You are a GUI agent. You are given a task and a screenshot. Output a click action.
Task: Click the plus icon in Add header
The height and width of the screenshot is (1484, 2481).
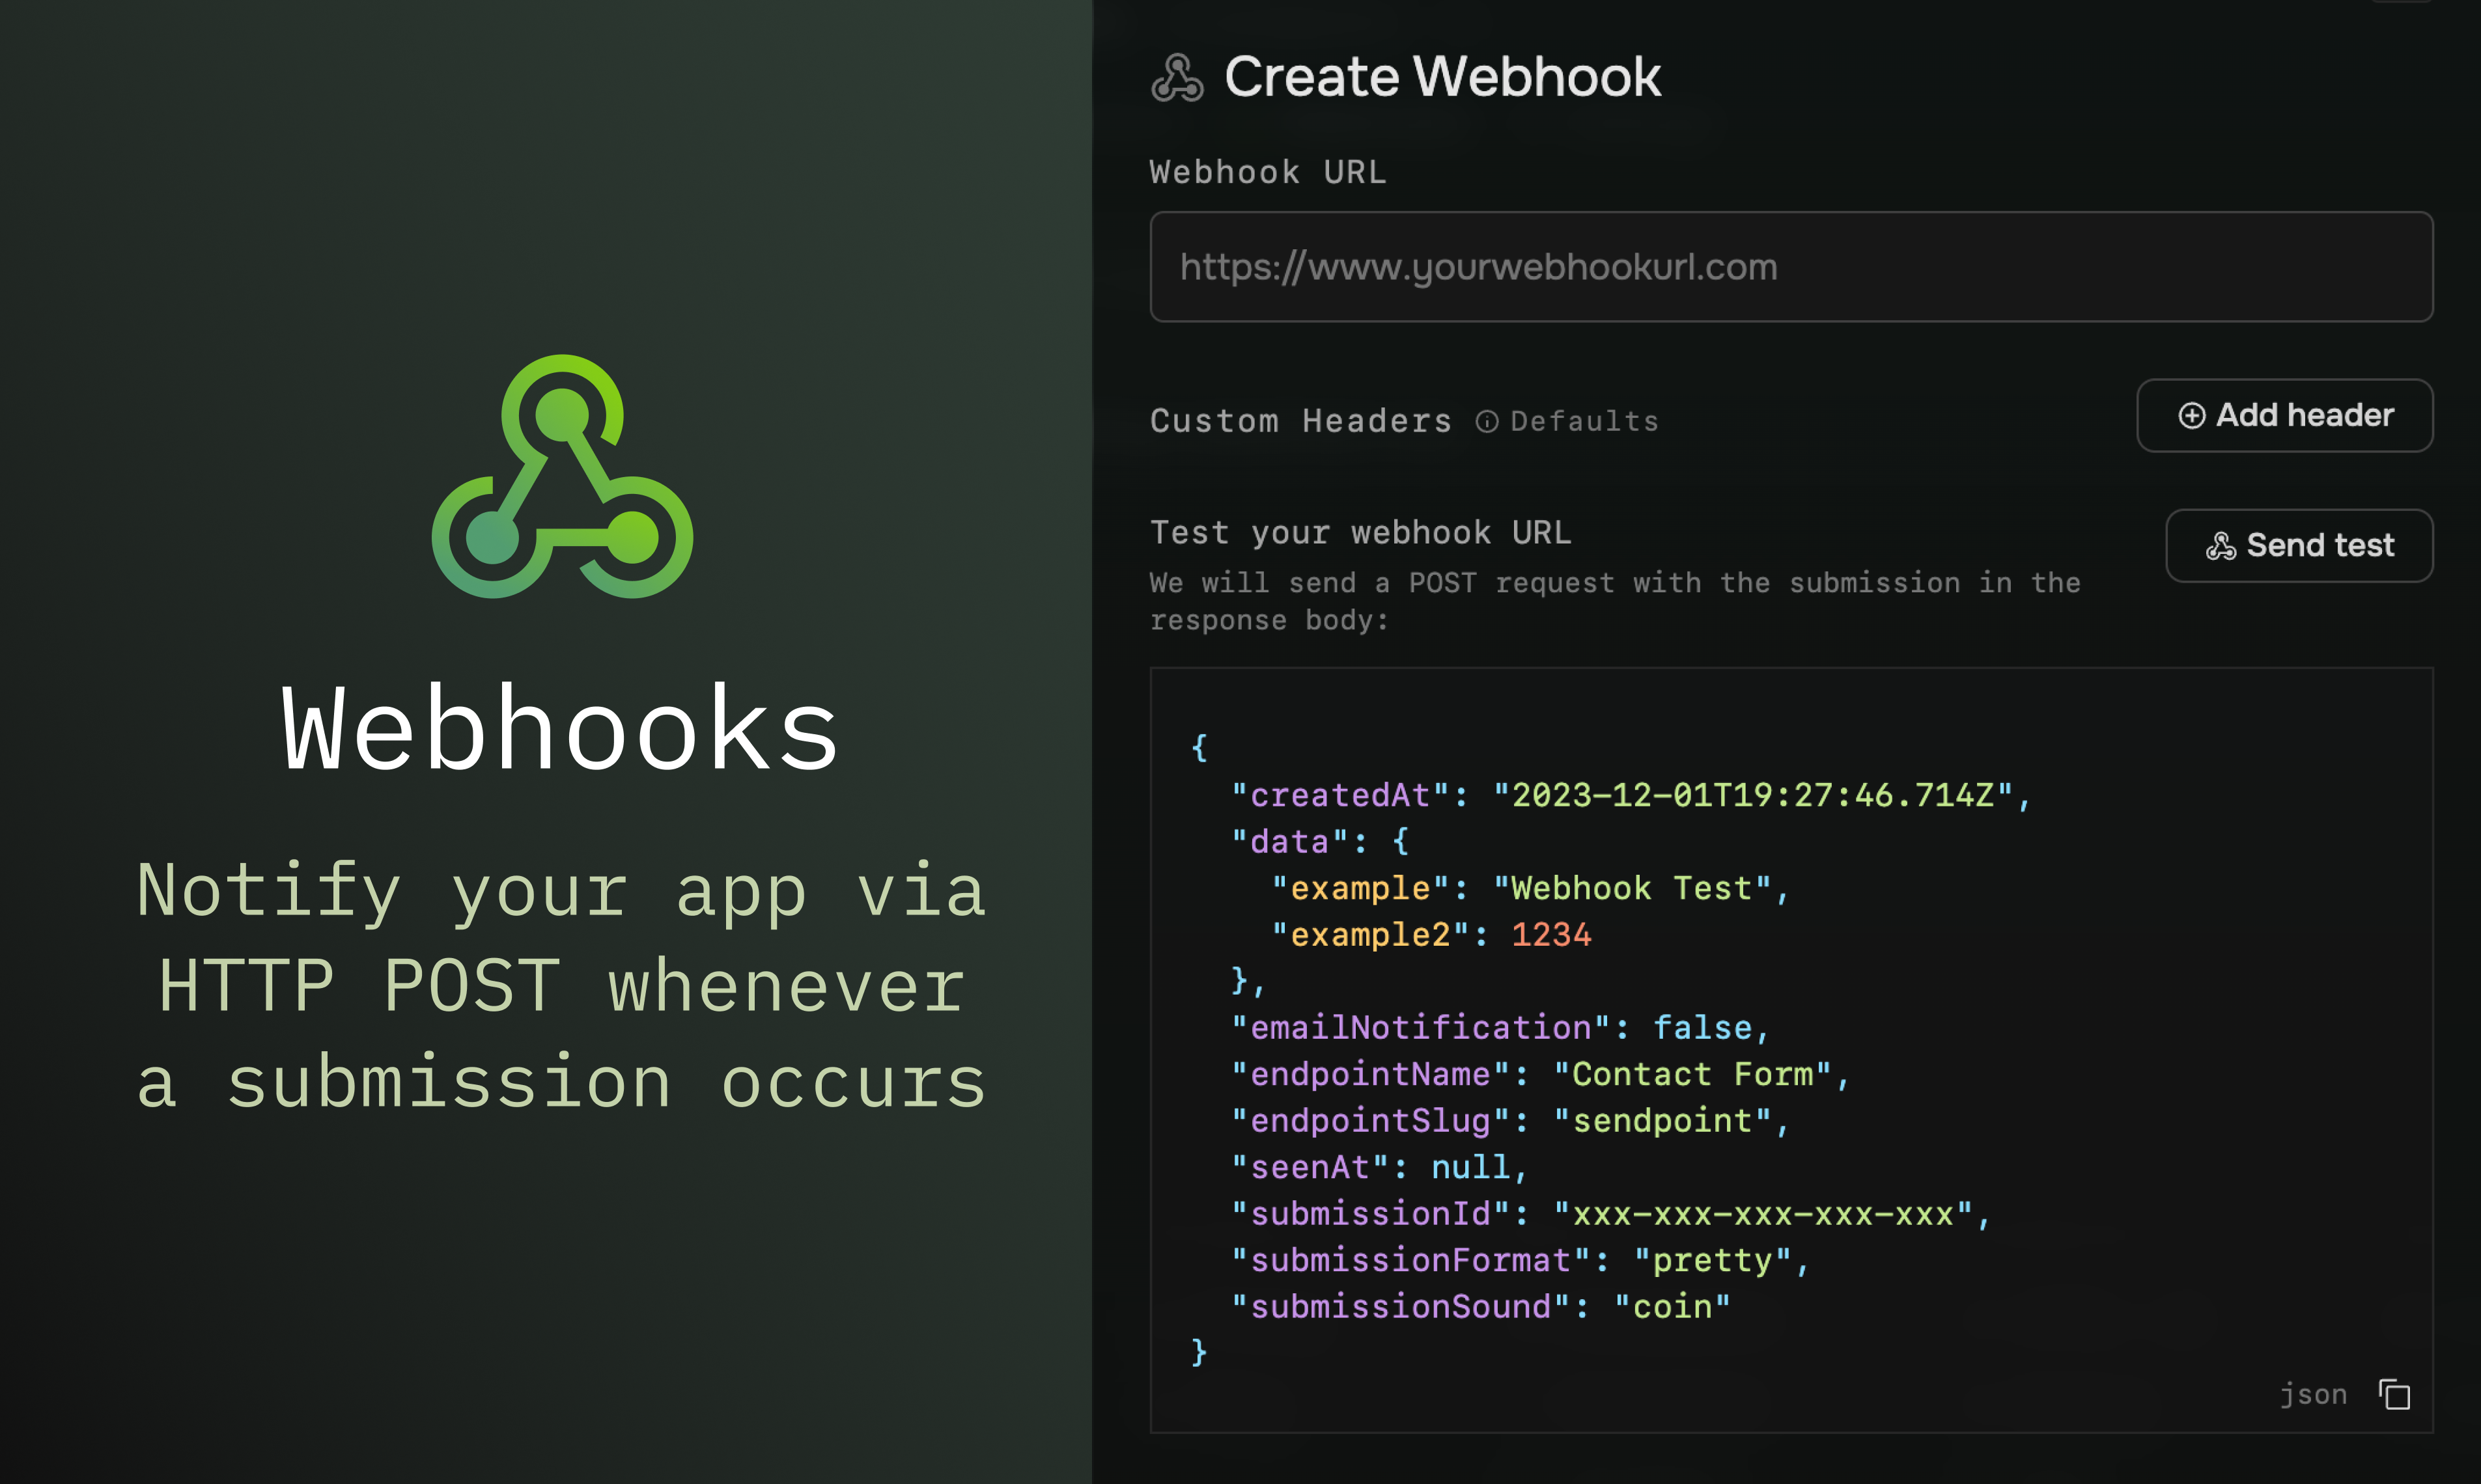[x=2191, y=415]
